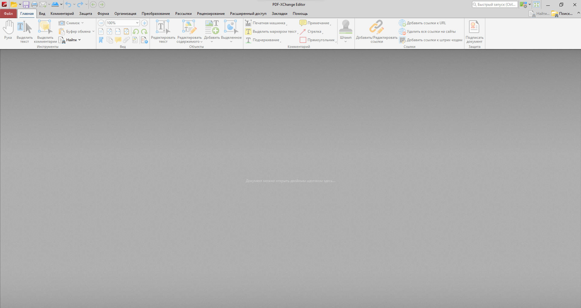This screenshot has height=308, width=581.
Task: Select the Hand (Рука) tool
Action: pos(8,30)
